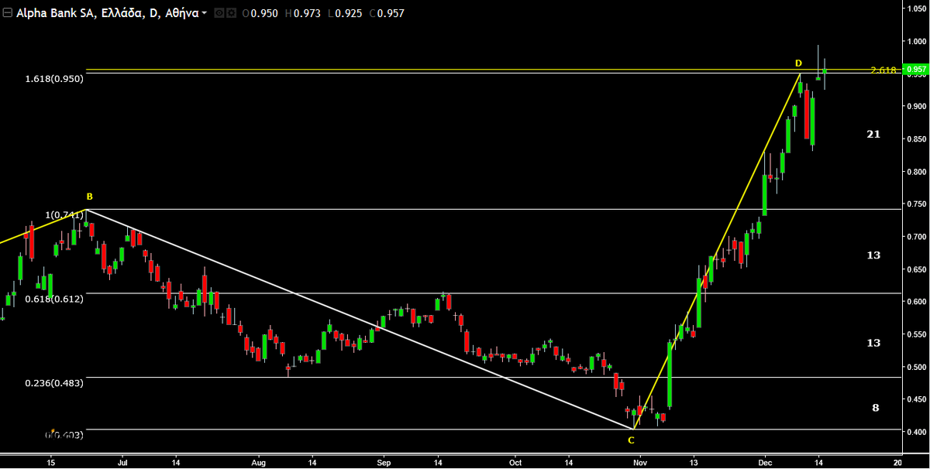
Task: Select the 0.236(0.483) Fibonacci level label
Action: tap(53, 382)
